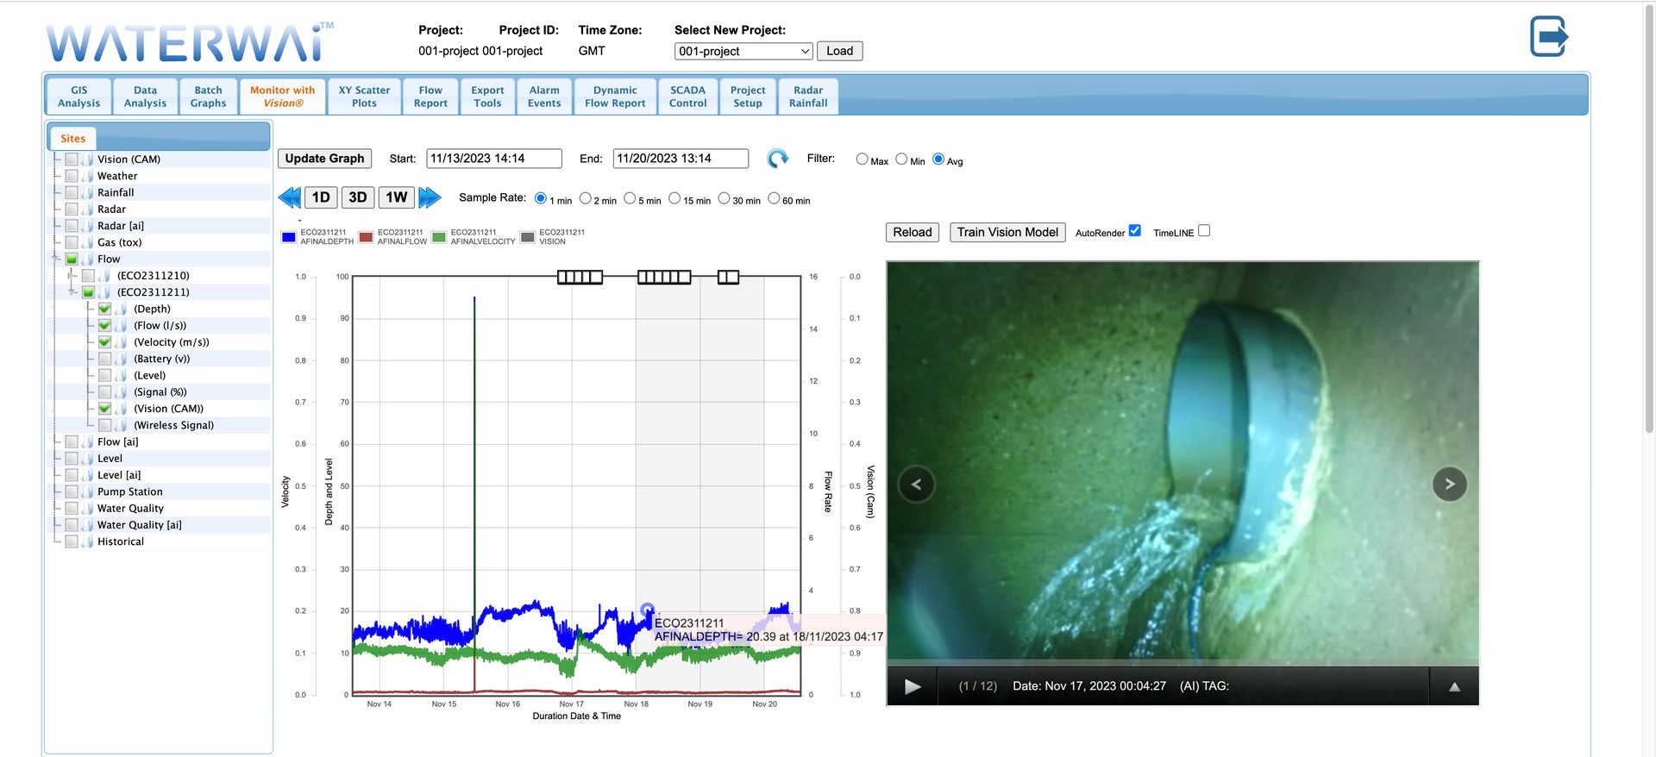Click the Sites panel tab

pyautogui.click(x=72, y=138)
